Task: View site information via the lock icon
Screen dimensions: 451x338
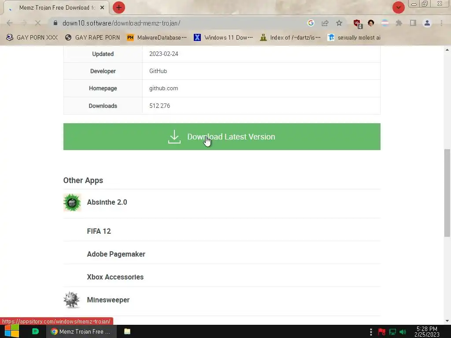Action: pos(55,23)
